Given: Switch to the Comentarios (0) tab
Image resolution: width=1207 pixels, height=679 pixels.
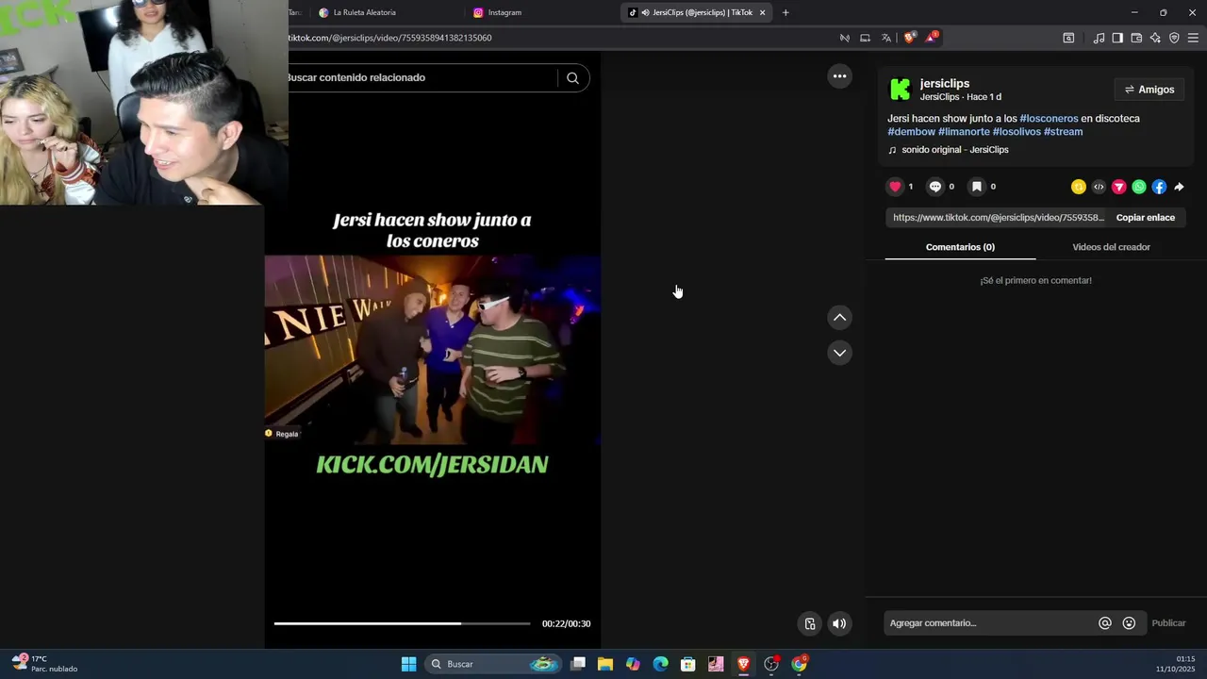Looking at the screenshot, I should (x=960, y=247).
